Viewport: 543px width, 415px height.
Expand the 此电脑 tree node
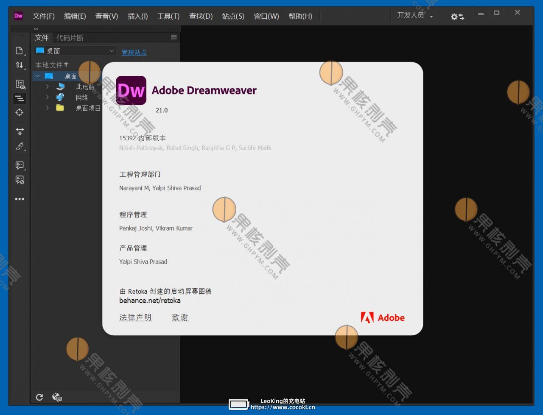pyautogui.click(x=48, y=86)
